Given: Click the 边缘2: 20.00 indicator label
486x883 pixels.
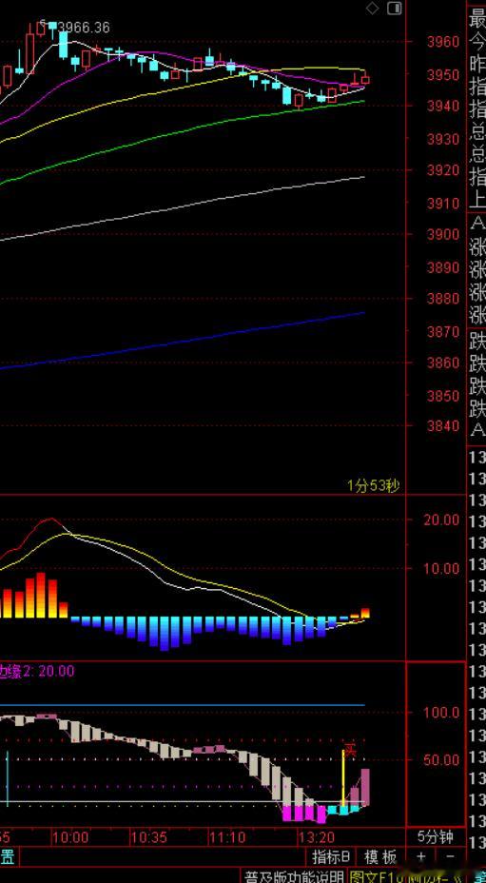Looking at the screenshot, I should [36, 671].
